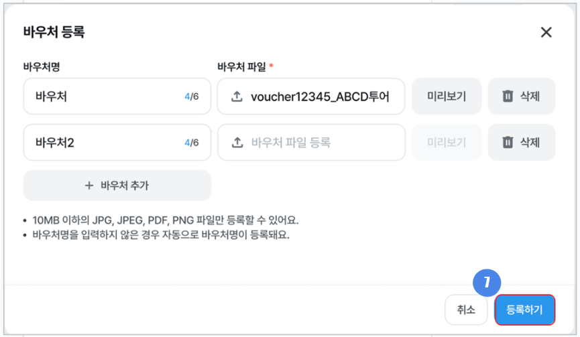This screenshot has width=580, height=337.
Task: Preview the voucher12345_ABCD투어 file with 미리보기
Action: [x=446, y=96]
